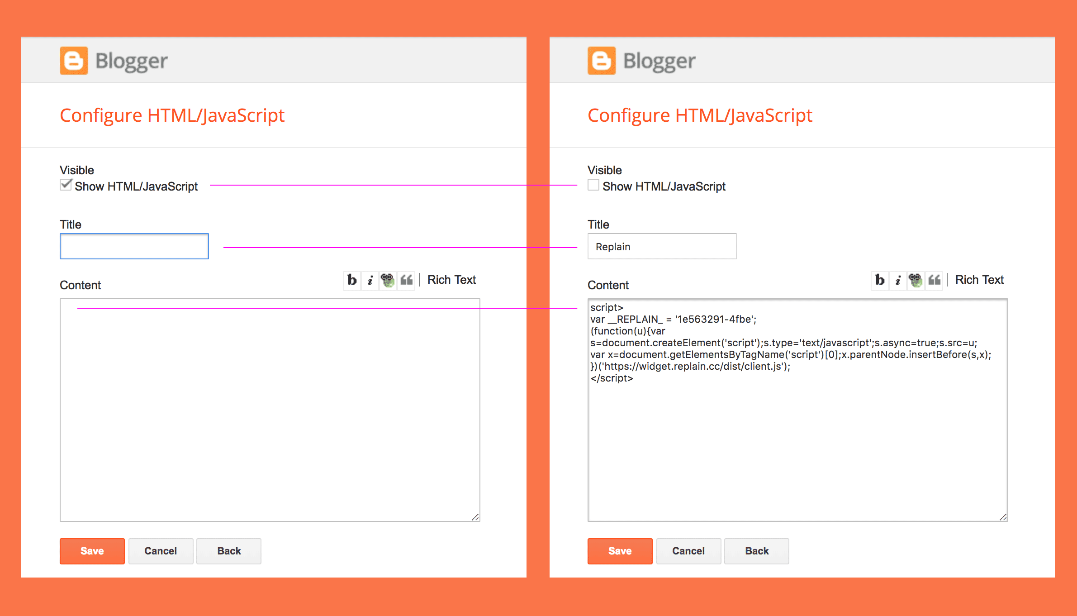This screenshot has height=616, width=1077.
Task: Click the insert link icon in right panel
Action: [x=916, y=281]
